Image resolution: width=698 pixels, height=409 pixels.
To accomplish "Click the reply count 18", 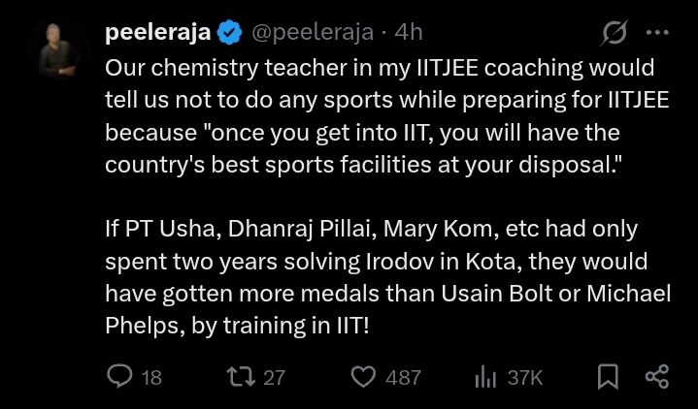I will 151,377.
